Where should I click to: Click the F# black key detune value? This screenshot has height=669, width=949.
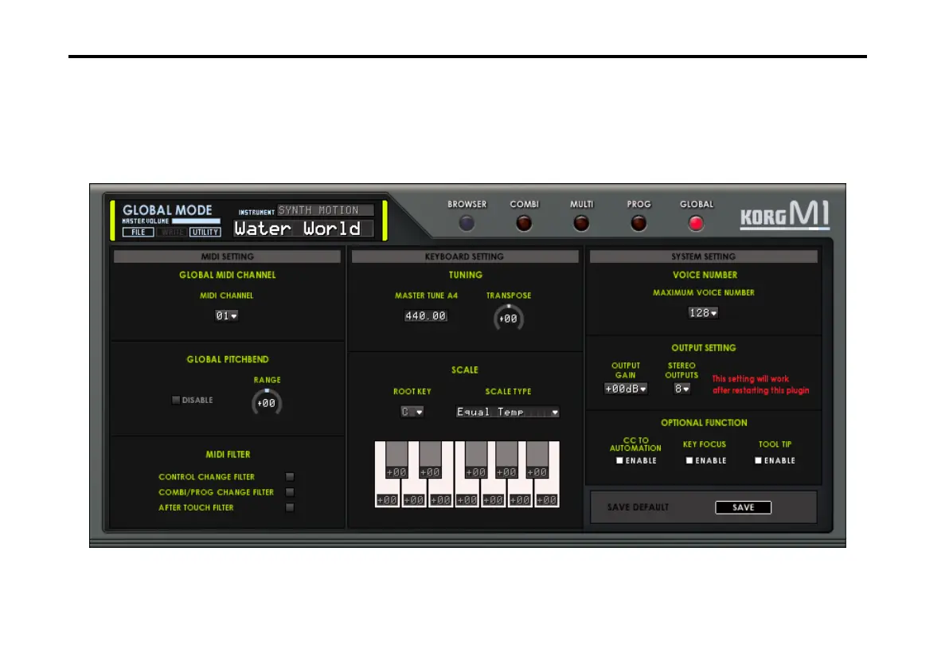point(476,472)
